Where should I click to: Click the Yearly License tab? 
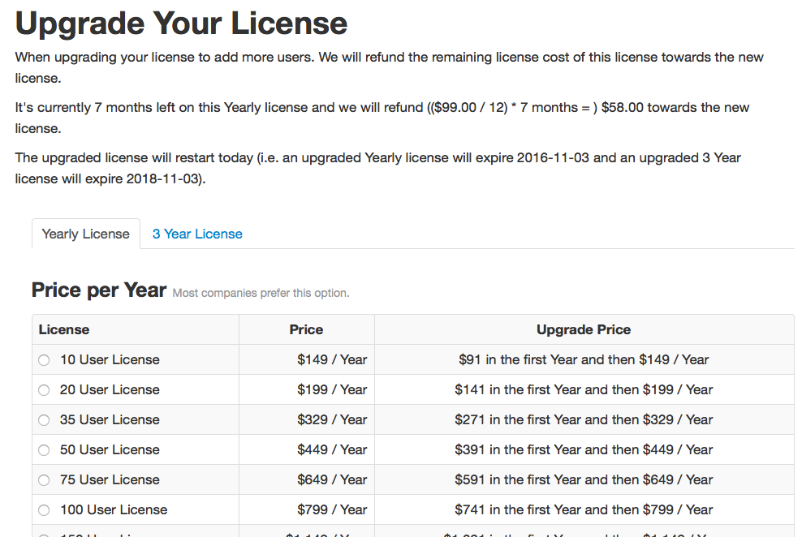(85, 234)
